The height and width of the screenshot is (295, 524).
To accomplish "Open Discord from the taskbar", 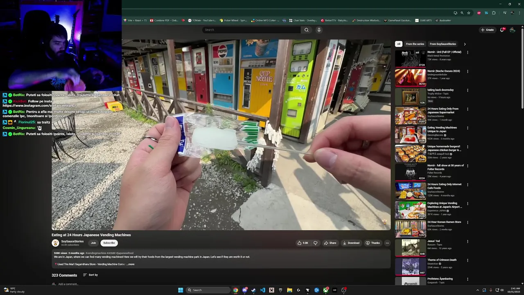I will click(244, 290).
